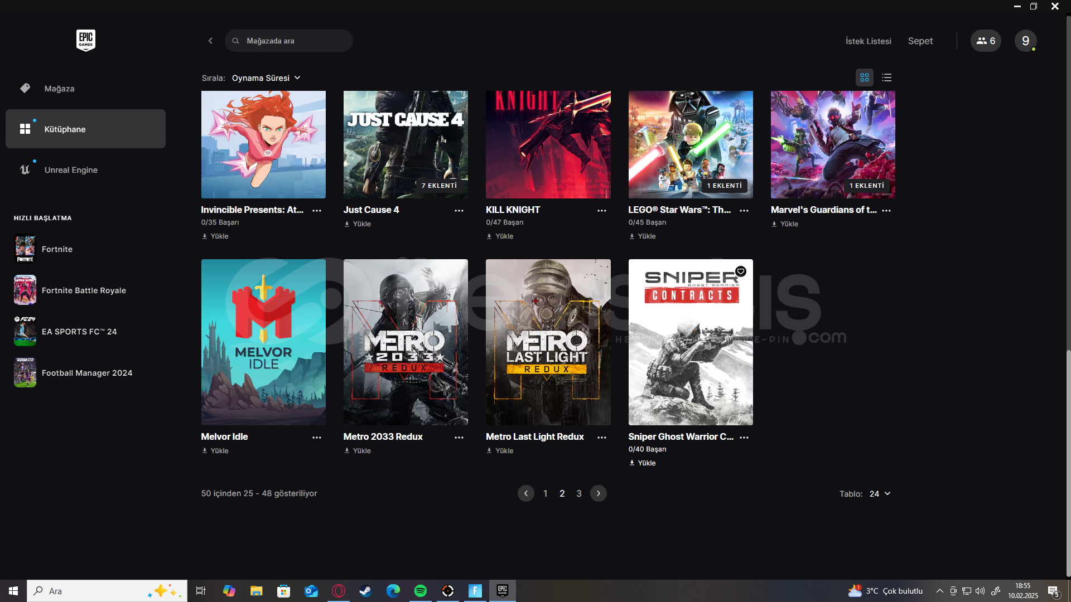
Task: Click the Mağazada ara search field
Action: [x=289, y=41]
